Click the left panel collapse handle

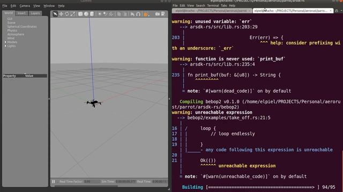[49, 99]
